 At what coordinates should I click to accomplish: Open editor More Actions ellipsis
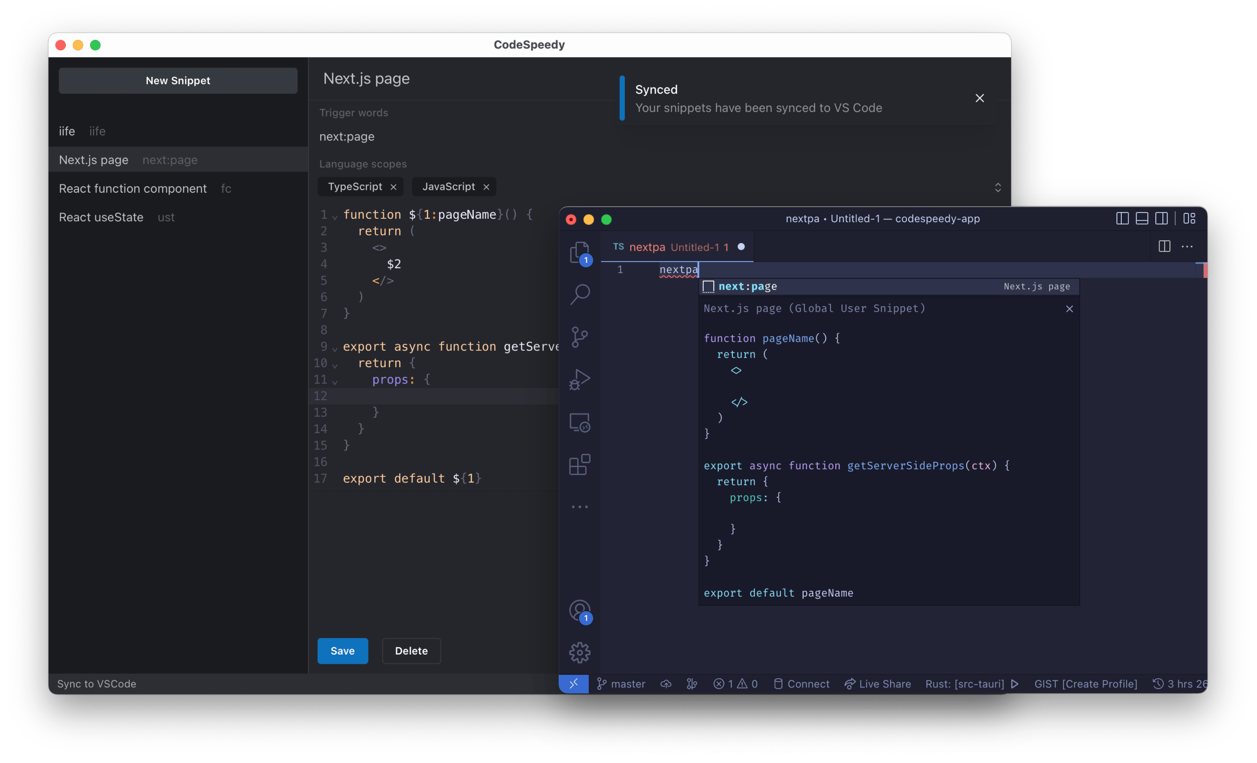pyautogui.click(x=1188, y=246)
